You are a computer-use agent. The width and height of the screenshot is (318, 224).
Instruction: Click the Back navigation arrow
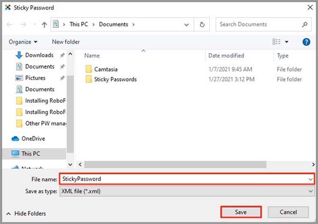(x=10, y=24)
